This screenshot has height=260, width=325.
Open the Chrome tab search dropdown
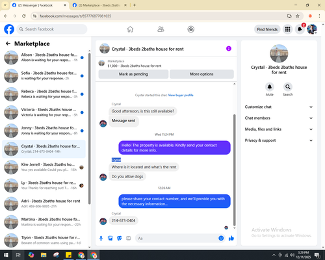[5, 5]
